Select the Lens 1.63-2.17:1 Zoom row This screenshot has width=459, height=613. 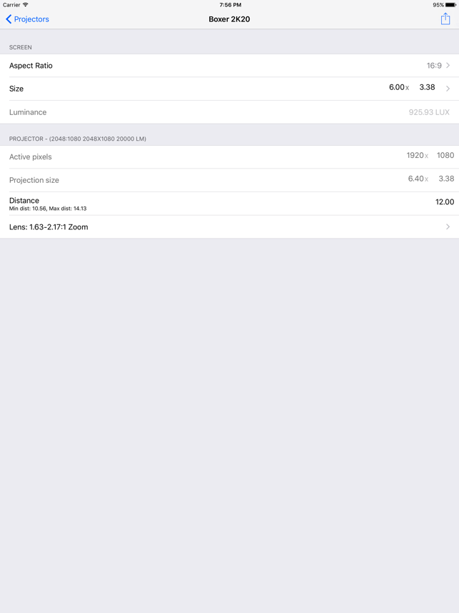229,226
